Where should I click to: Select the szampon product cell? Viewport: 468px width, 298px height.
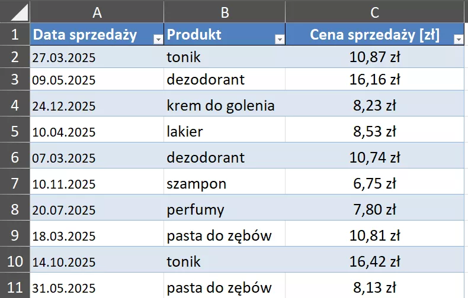(197, 183)
